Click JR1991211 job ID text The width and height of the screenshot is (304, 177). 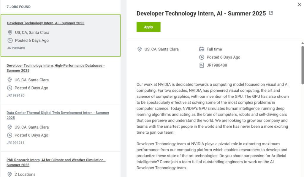[15, 143]
